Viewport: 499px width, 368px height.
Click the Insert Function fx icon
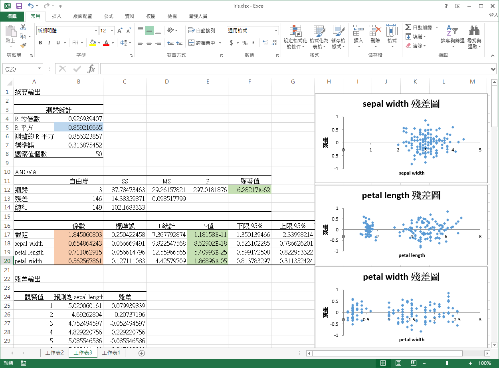91,69
